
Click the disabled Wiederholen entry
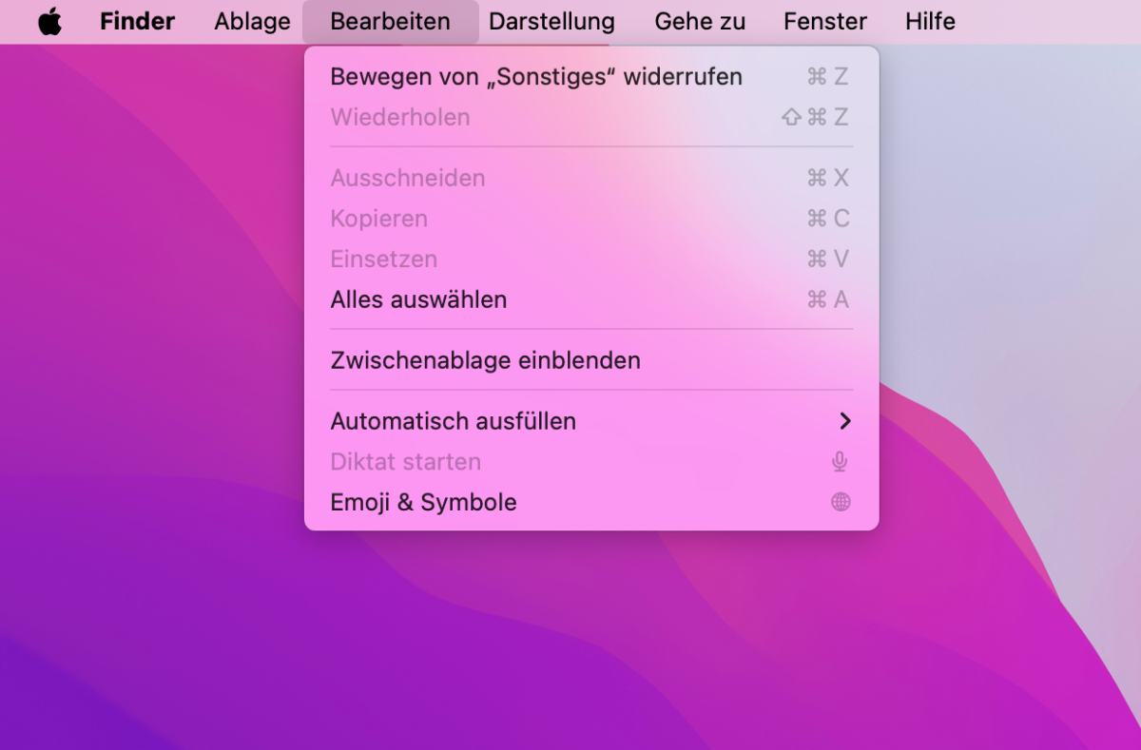click(x=400, y=117)
